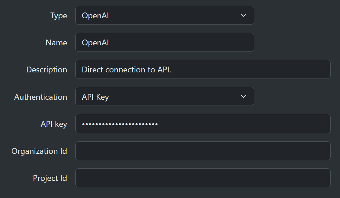Click the "Direct connection to API." text
Image resolution: width=340 pixels, height=198 pixels.
126,70
